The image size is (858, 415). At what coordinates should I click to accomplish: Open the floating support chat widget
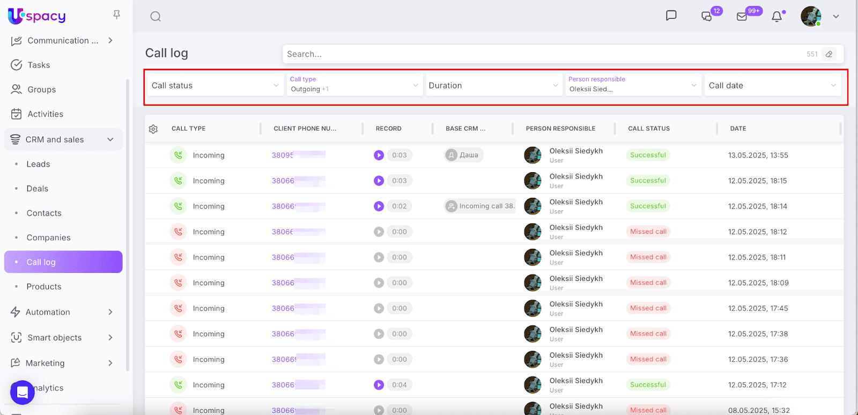[23, 392]
